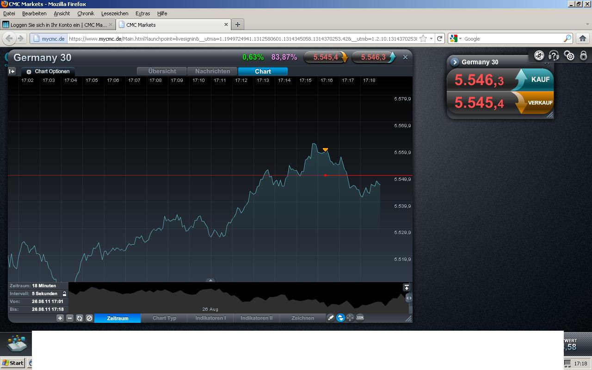
Task: Click the Zeitraum value 18 Minuten
Action: 44,286
